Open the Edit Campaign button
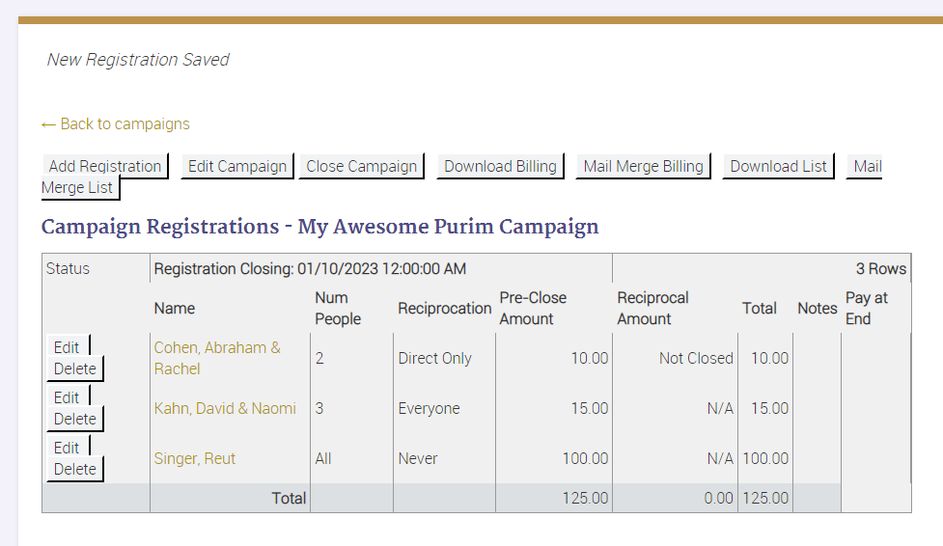 (x=237, y=166)
